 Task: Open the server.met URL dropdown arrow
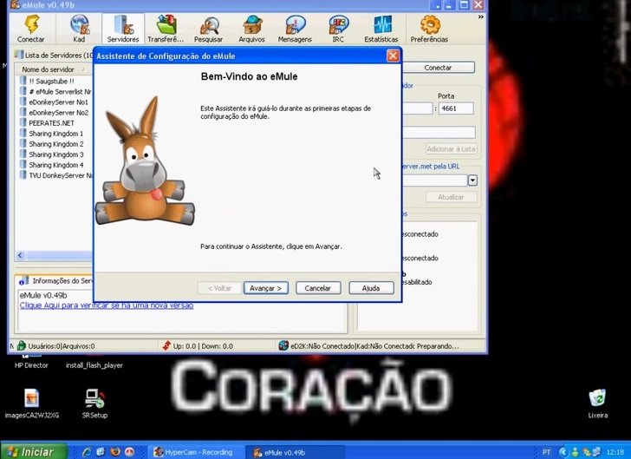click(472, 180)
